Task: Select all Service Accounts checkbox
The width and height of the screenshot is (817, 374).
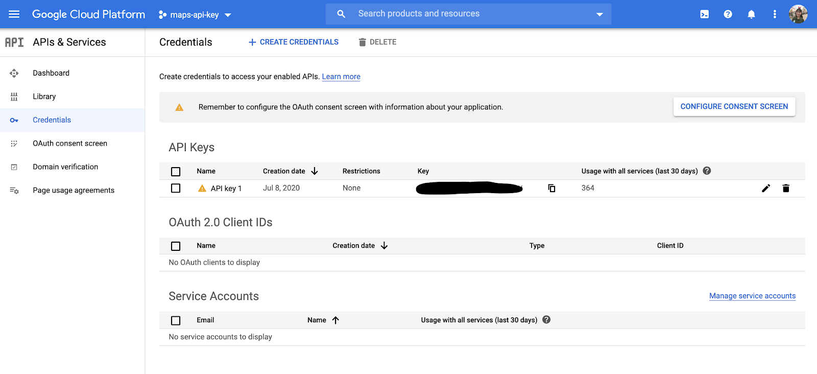Action: [x=176, y=320]
